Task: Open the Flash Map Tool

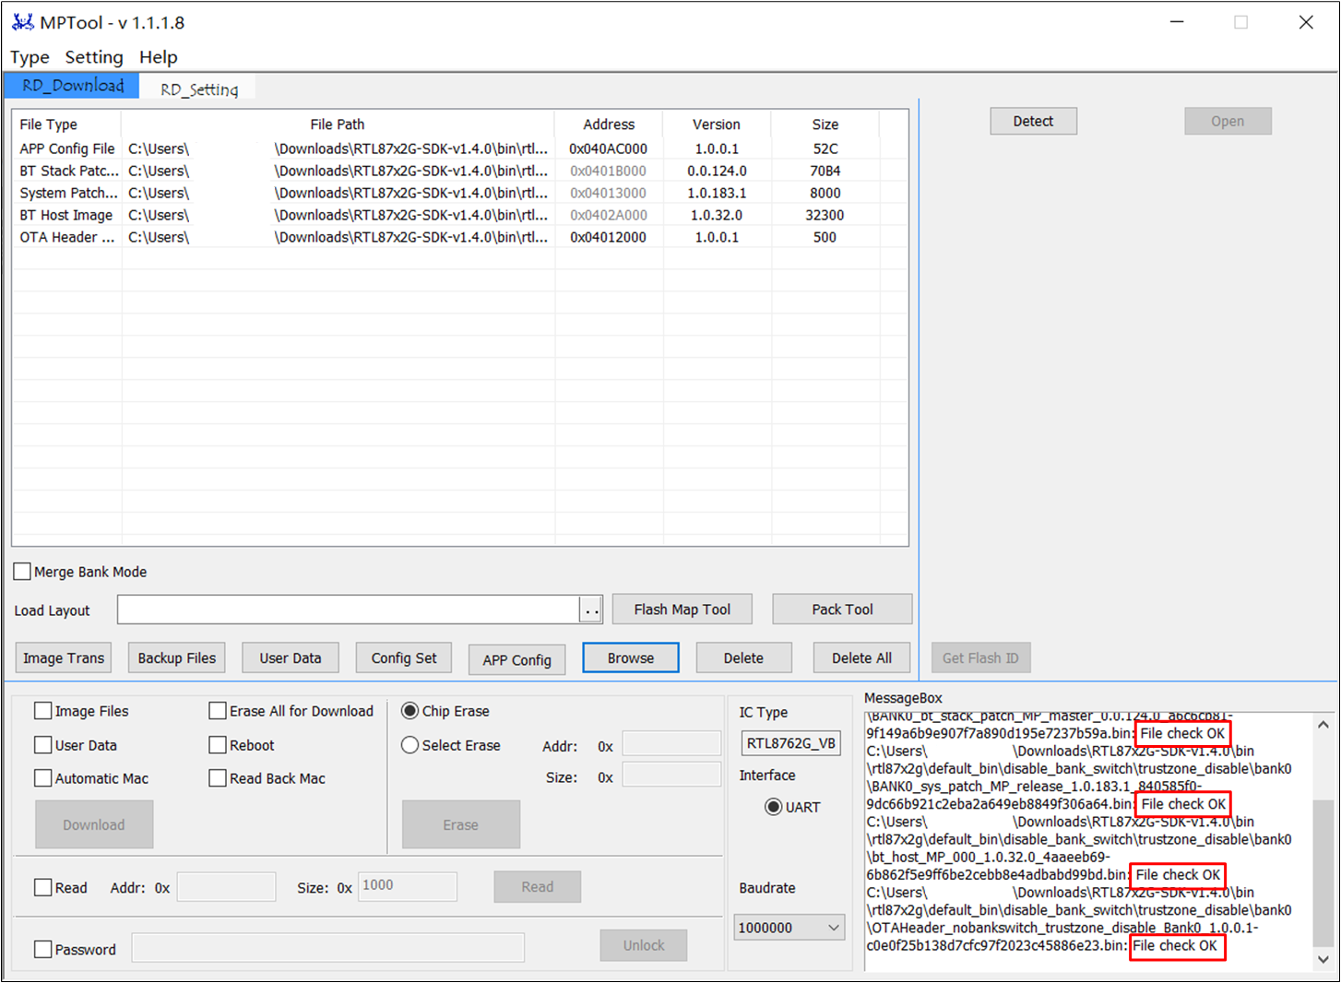Action: (682, 610)
